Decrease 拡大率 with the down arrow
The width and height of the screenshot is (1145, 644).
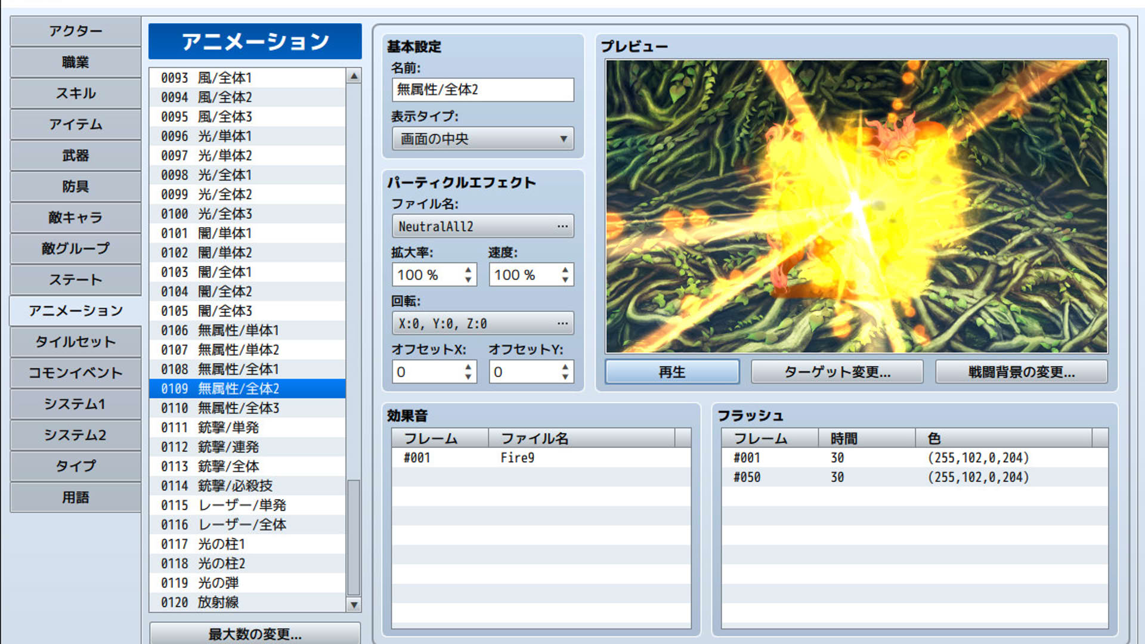[x=468, y=280]
